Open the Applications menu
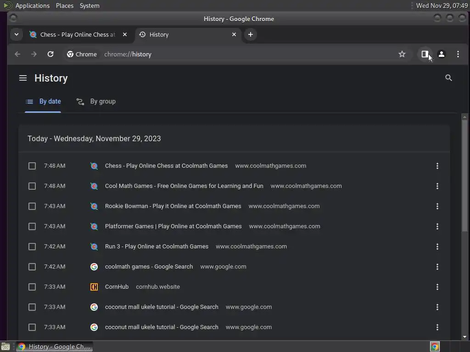 click(x=33, y=5)
